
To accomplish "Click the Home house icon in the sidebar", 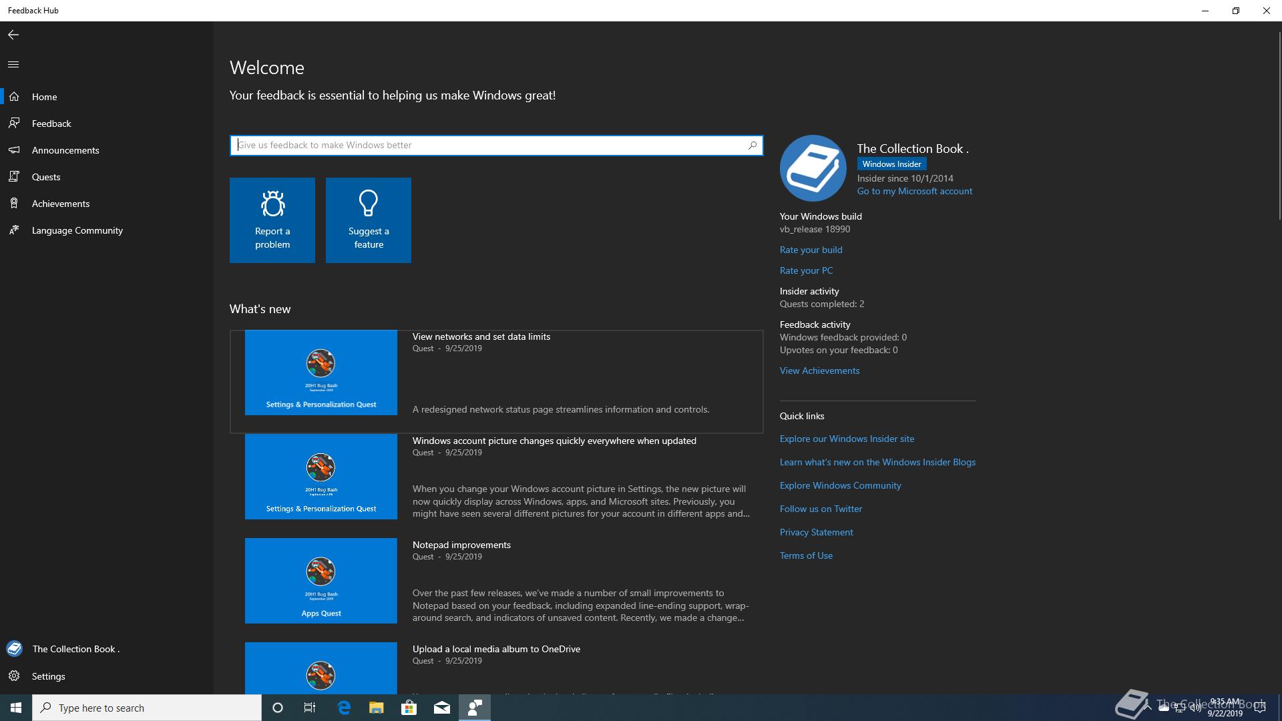I will [14, 97].
